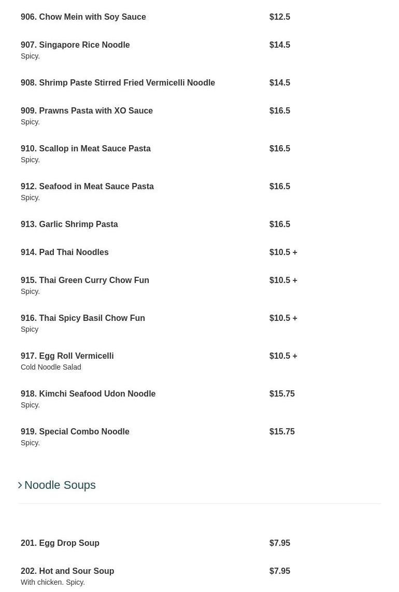Open 916. Thai Spicy Basil Chow Fun
Image resolution: width=399 pixels, height=592 pixels.
coord(83,318)
